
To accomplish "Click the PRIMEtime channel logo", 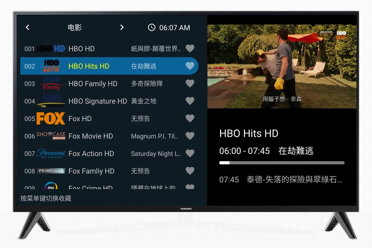I will point(51,171).
